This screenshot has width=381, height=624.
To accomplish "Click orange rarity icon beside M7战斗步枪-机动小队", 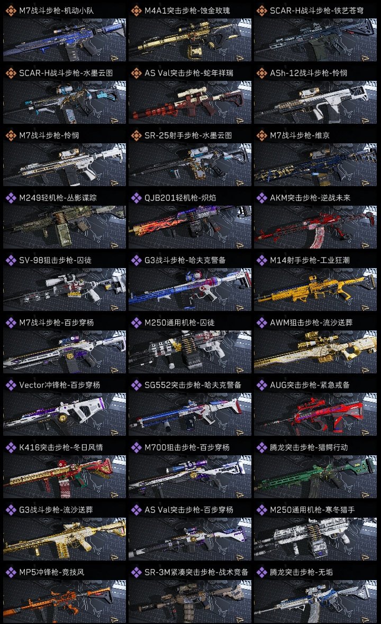I will (x=11, y=11).
